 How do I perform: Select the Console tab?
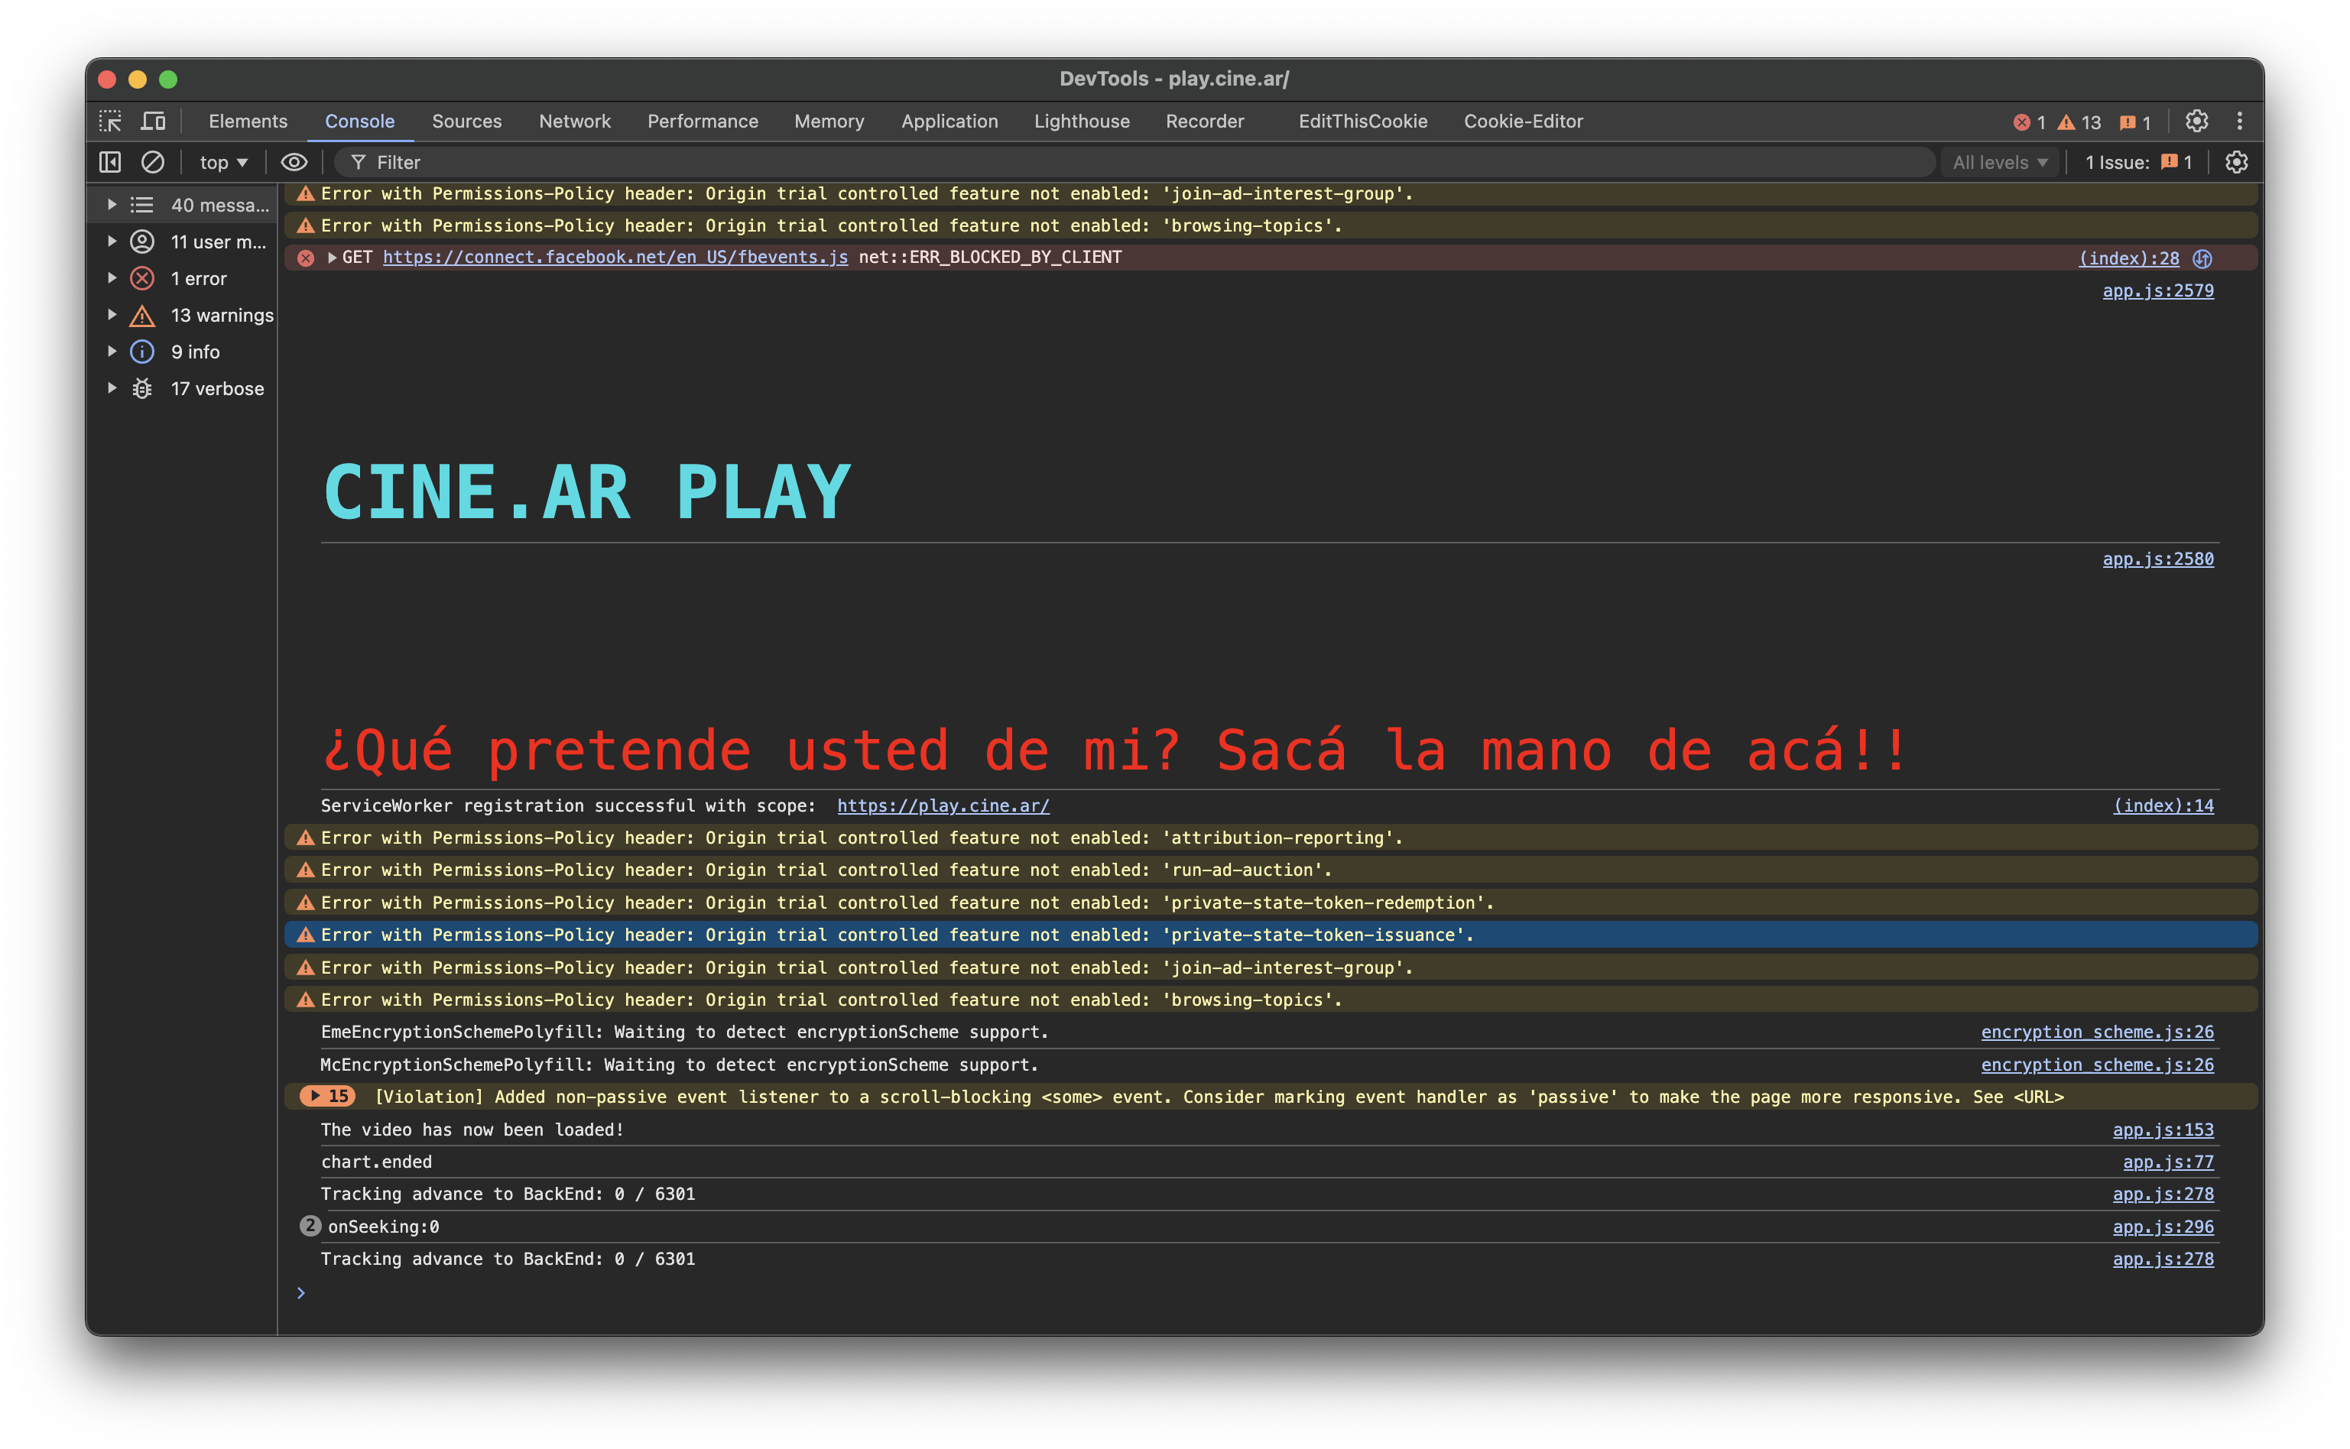(359, 121)
